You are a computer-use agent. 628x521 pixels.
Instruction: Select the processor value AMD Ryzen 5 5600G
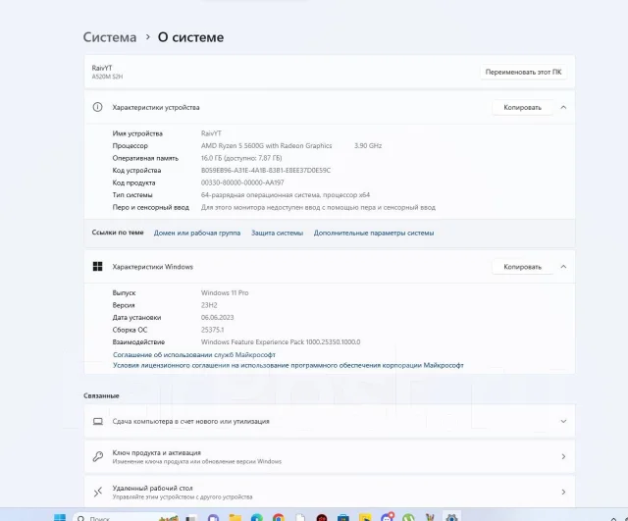266,146
